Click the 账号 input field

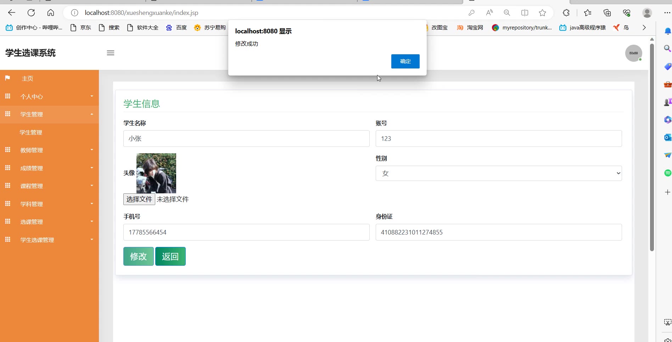tap(499, 138)
